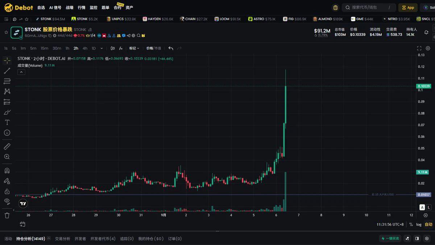The image size is (435, 245).
Task: Open the Sol network selector
Action: (428, 8)
